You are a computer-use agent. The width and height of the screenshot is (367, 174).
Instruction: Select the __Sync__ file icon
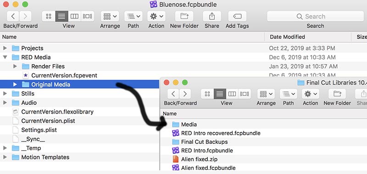coord(16,139)
